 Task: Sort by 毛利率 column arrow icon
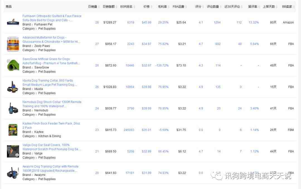click(x=169, y=7)
